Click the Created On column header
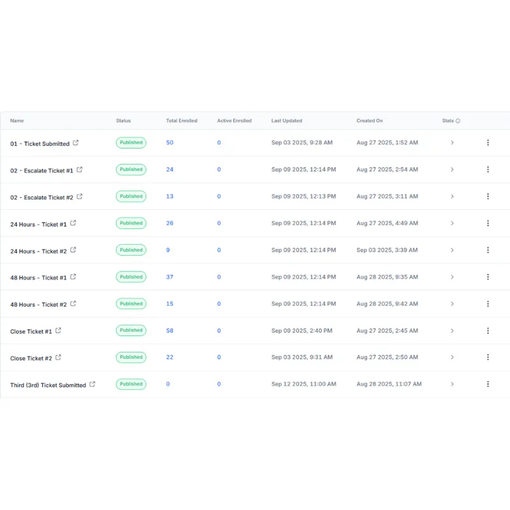Viewport: 510px width, 510px height. click(370, 120)
